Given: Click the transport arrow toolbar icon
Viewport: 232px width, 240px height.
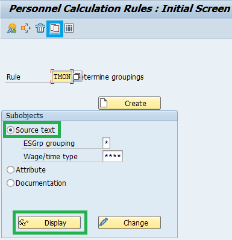Looking at the screenshot, I should tap(26, 28).
